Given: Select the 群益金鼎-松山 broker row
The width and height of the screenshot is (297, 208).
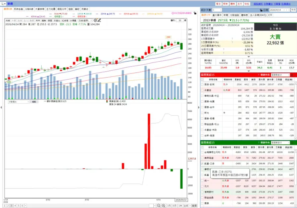Looking at the screenshot, I should 248,124.
